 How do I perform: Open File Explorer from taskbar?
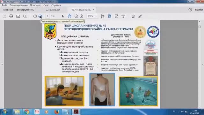(x=17, y=112)
